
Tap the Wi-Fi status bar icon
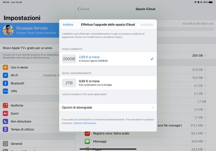[195, 2]
